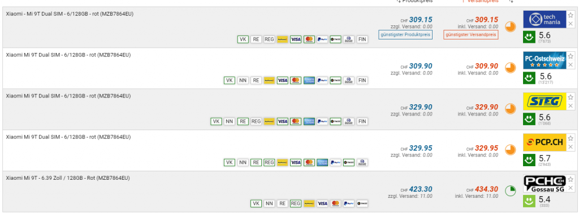579x213 pixels.
Task: Click the 'günstigster Produktpreis' badge
Action: (x=405, y=34)
